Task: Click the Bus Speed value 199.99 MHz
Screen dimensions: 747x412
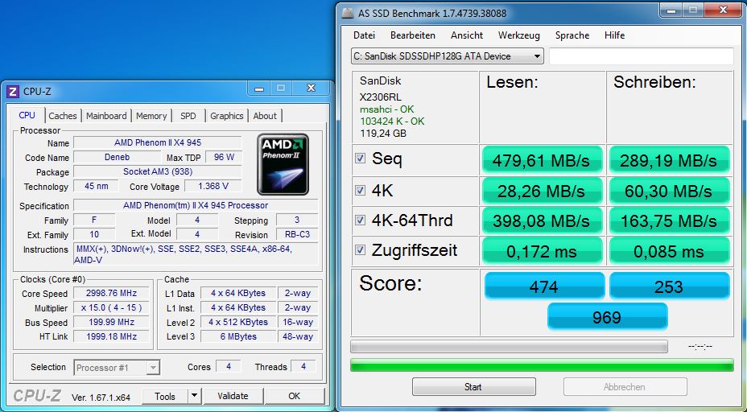Action: 111,322
